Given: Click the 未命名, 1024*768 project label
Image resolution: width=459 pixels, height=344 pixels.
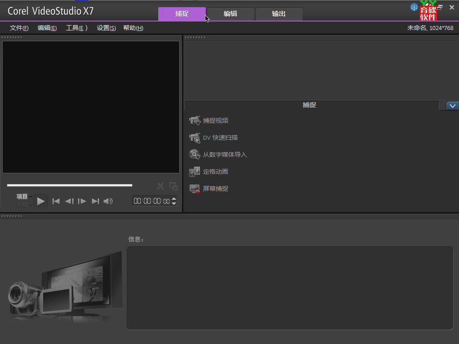Looking at the screenshot, I should (430, 28).
